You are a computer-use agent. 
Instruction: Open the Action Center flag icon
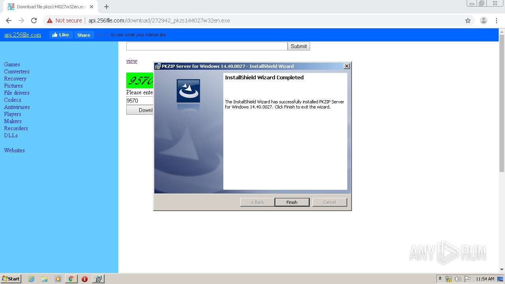(468, 279)
